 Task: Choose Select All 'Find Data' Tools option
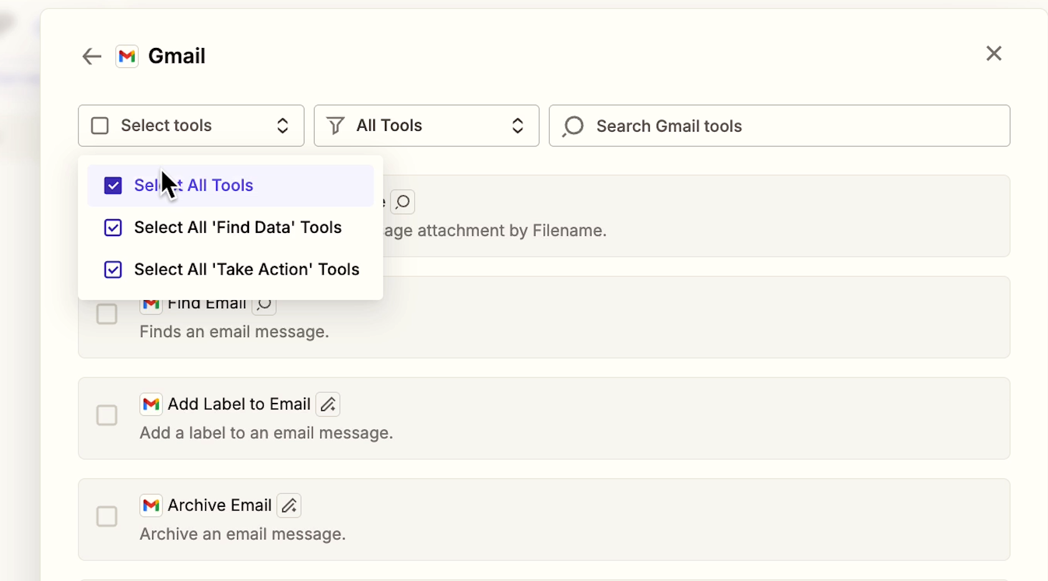click(x=230, y=228)
